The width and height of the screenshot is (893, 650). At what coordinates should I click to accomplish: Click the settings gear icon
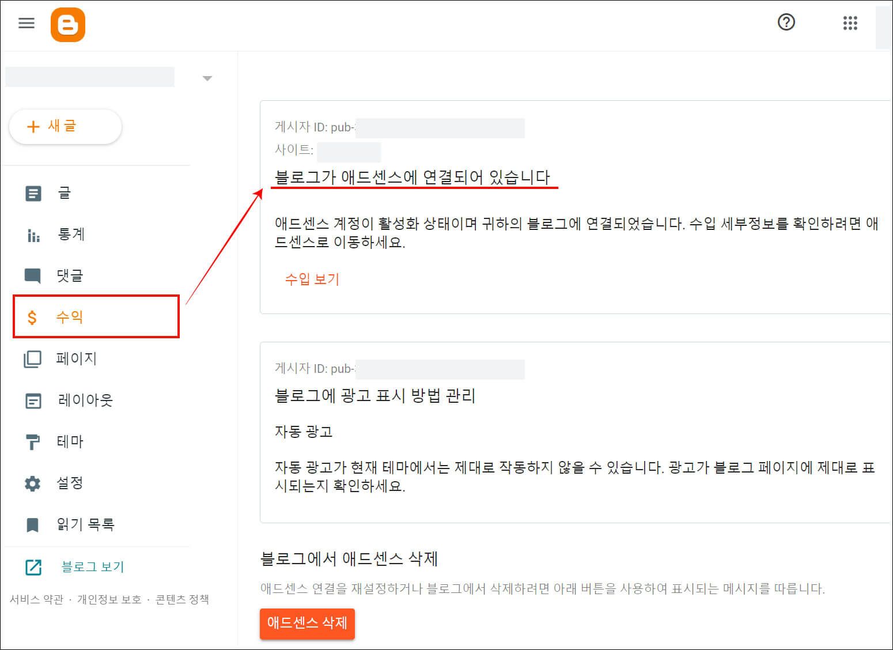point(33,483)
